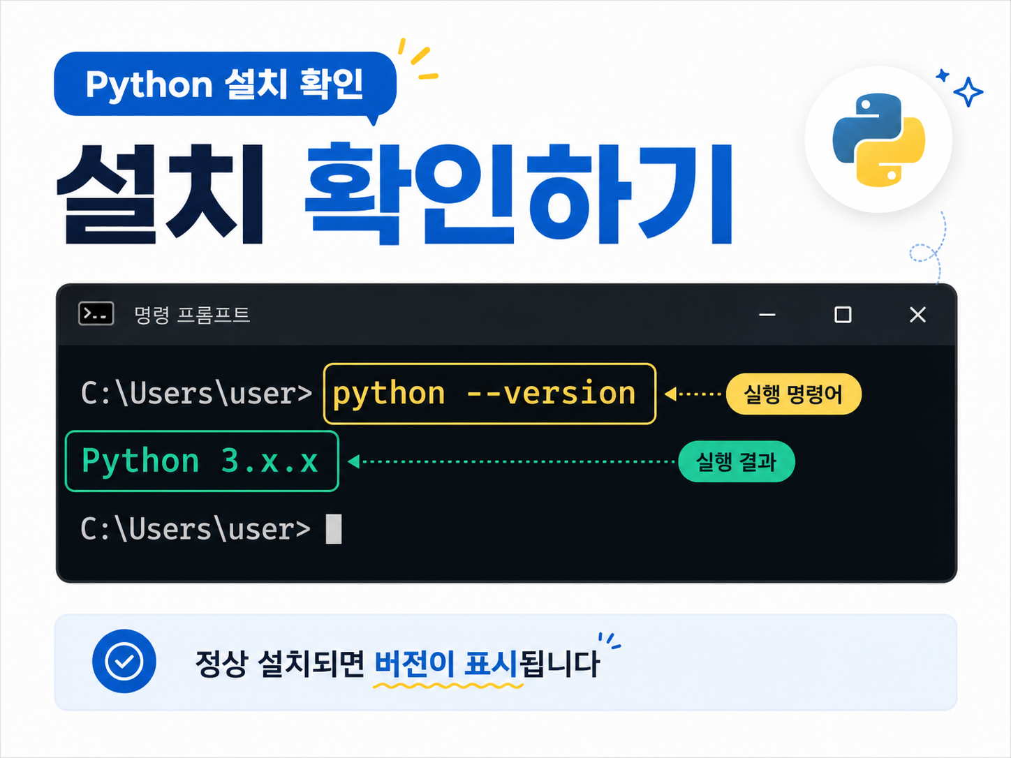Click the '실행 명령어' yellow label
The width and height of the screenshot is (1011, 758).
click(794, 394)
